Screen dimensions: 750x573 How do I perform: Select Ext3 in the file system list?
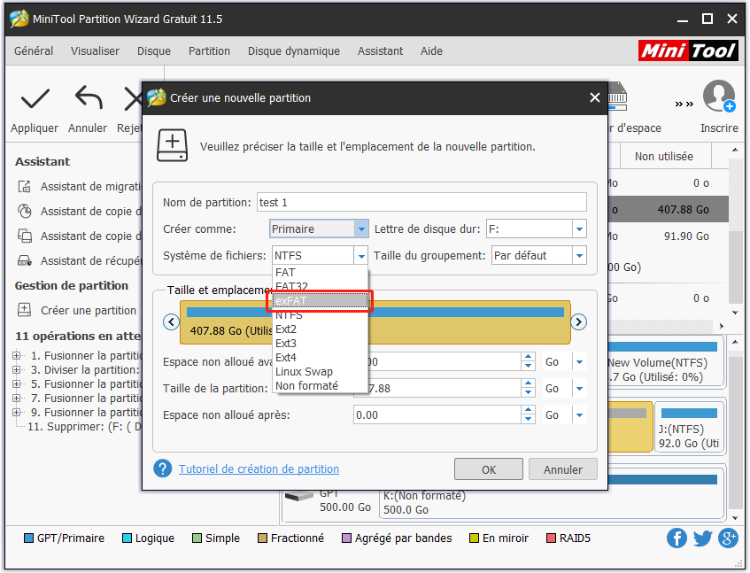(320, 344)
